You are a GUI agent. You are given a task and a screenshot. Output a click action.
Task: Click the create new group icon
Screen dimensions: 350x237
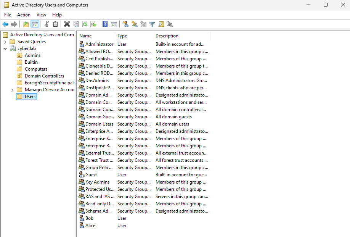click(x=134, y=24)
